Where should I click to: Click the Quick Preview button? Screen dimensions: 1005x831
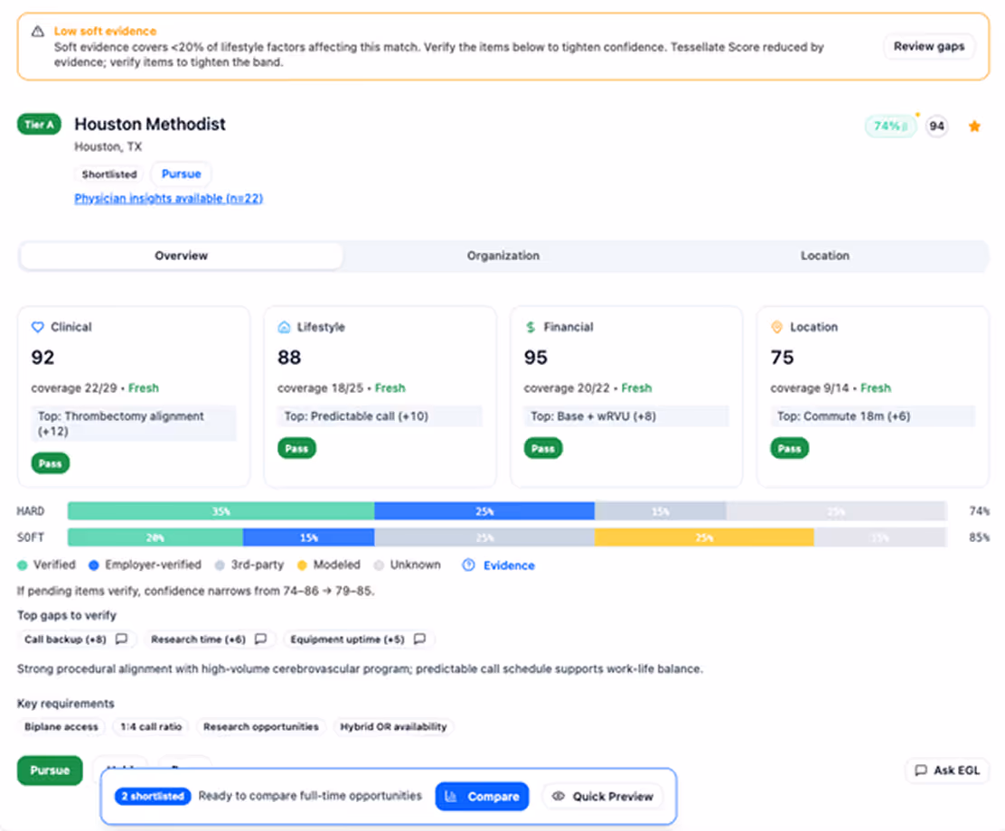(603, 797)
